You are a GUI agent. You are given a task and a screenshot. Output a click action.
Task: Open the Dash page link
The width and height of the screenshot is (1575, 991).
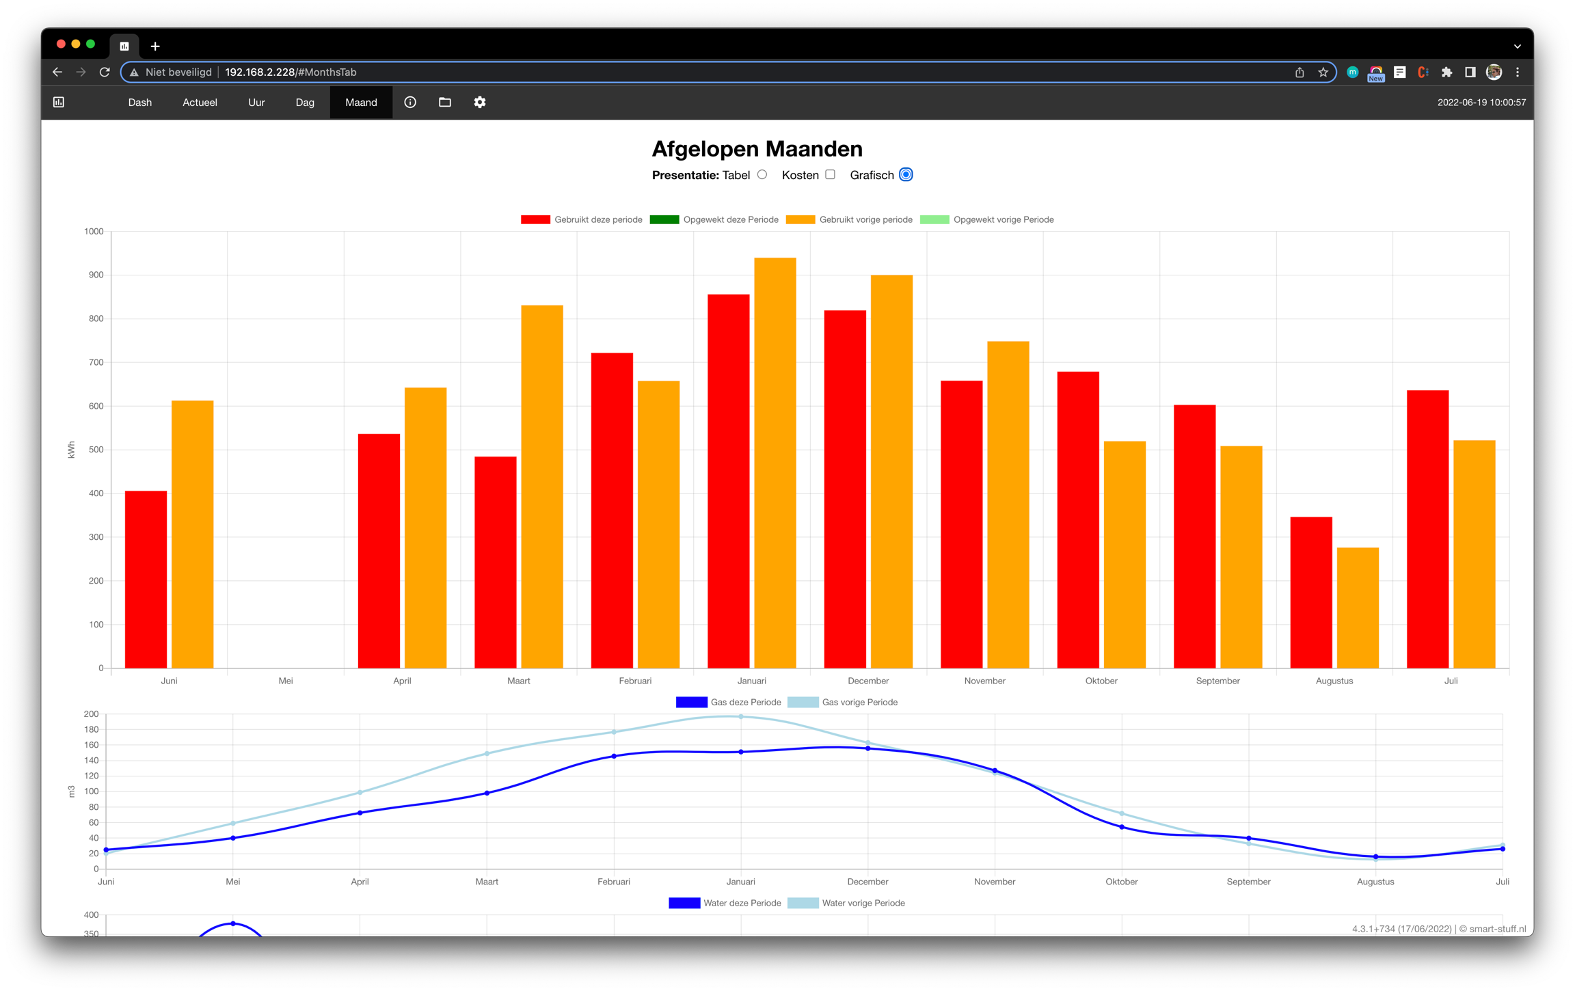140,102
